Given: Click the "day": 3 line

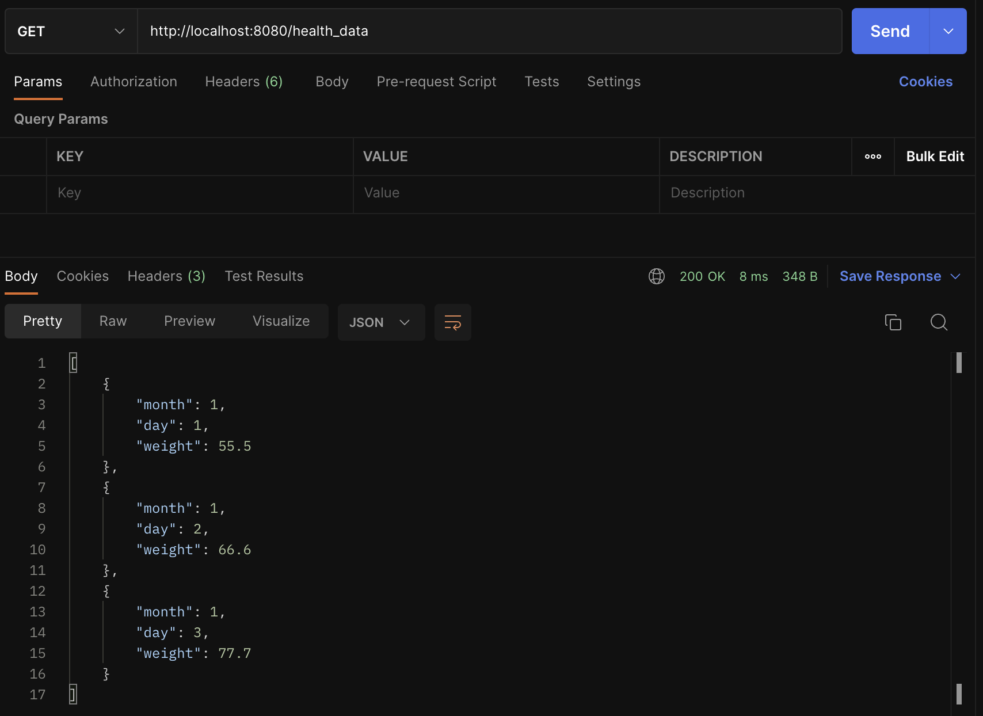Looking at the screenshot, I should click(172, 633).
